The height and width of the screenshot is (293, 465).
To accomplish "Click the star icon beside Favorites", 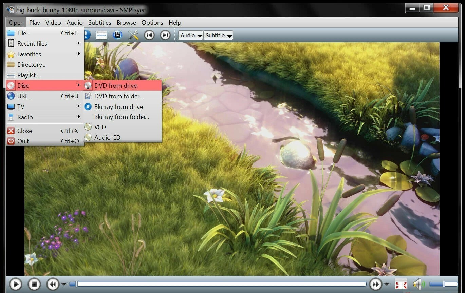I will click(11, 54).
